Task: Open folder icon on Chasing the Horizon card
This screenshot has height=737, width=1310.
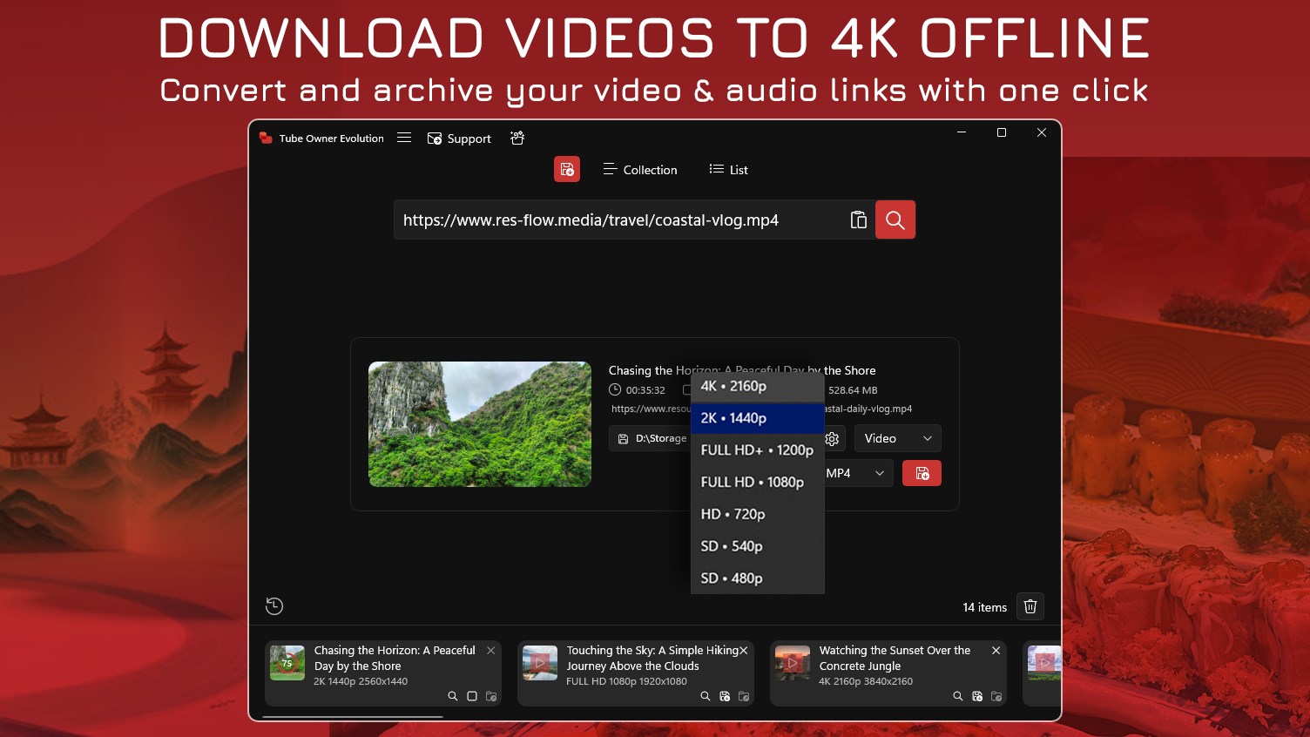Action: click(x=491, y=696)
